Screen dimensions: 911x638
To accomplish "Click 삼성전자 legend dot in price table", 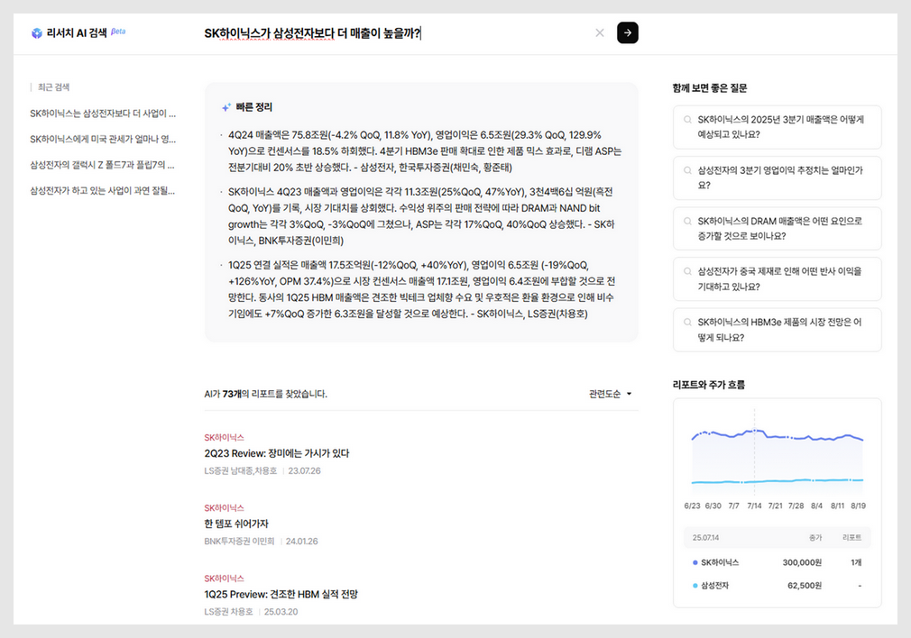I will 695,586.
